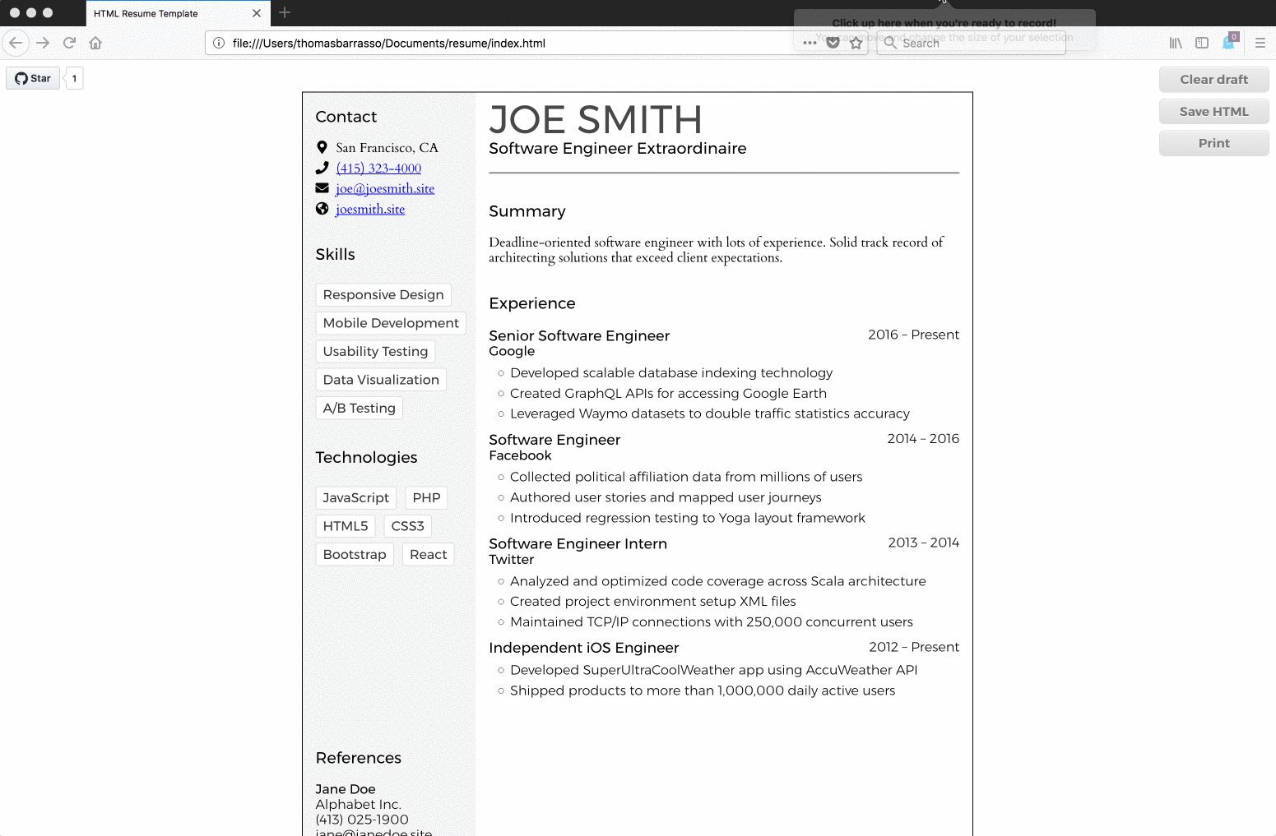
Task: Open the page actions ellipsis menu
Action: 810,42
